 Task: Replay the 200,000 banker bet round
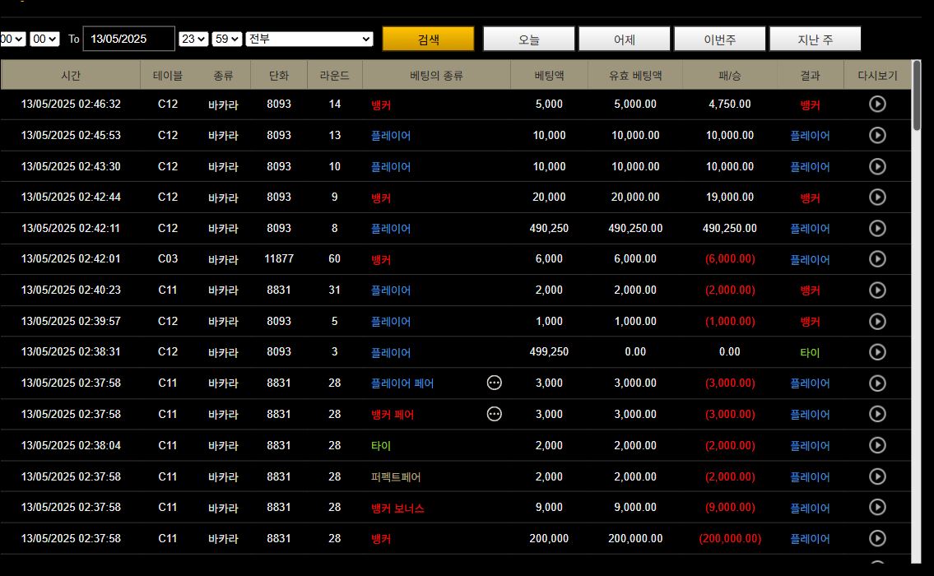(x=877, y=538)
